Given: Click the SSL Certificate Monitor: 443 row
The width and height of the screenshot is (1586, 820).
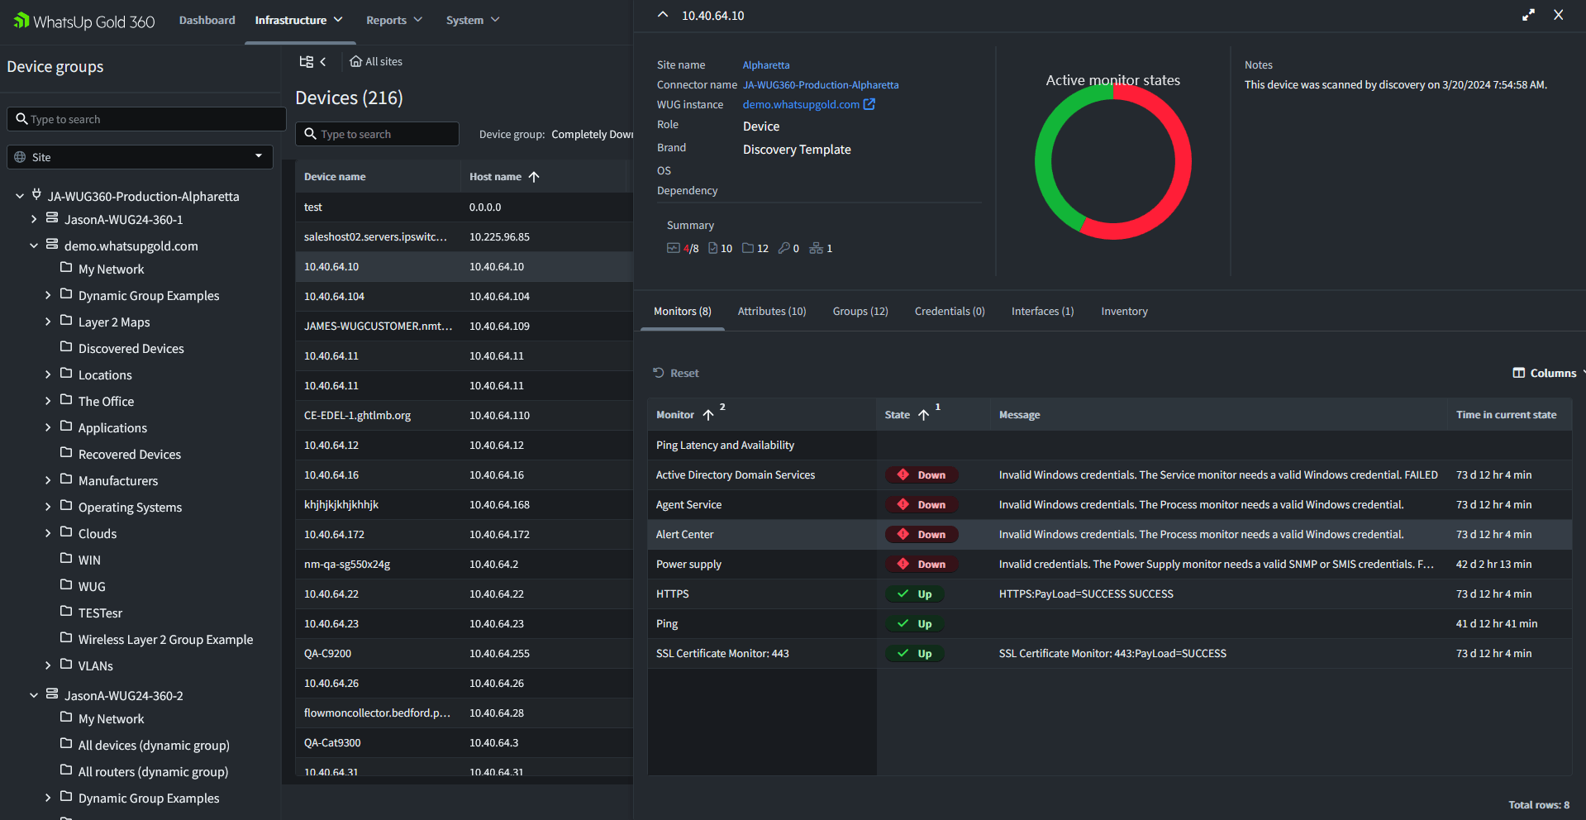Looking at the screenshot, I should 1109,654.
